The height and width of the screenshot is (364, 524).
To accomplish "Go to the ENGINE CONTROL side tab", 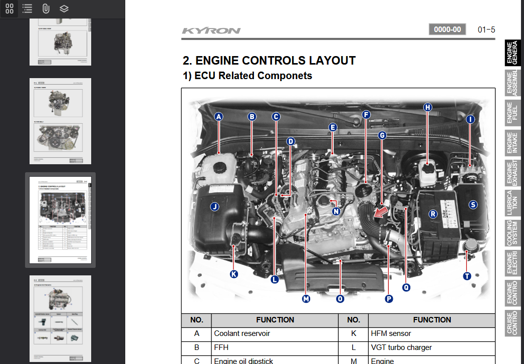I will click(x=512, y=293).
